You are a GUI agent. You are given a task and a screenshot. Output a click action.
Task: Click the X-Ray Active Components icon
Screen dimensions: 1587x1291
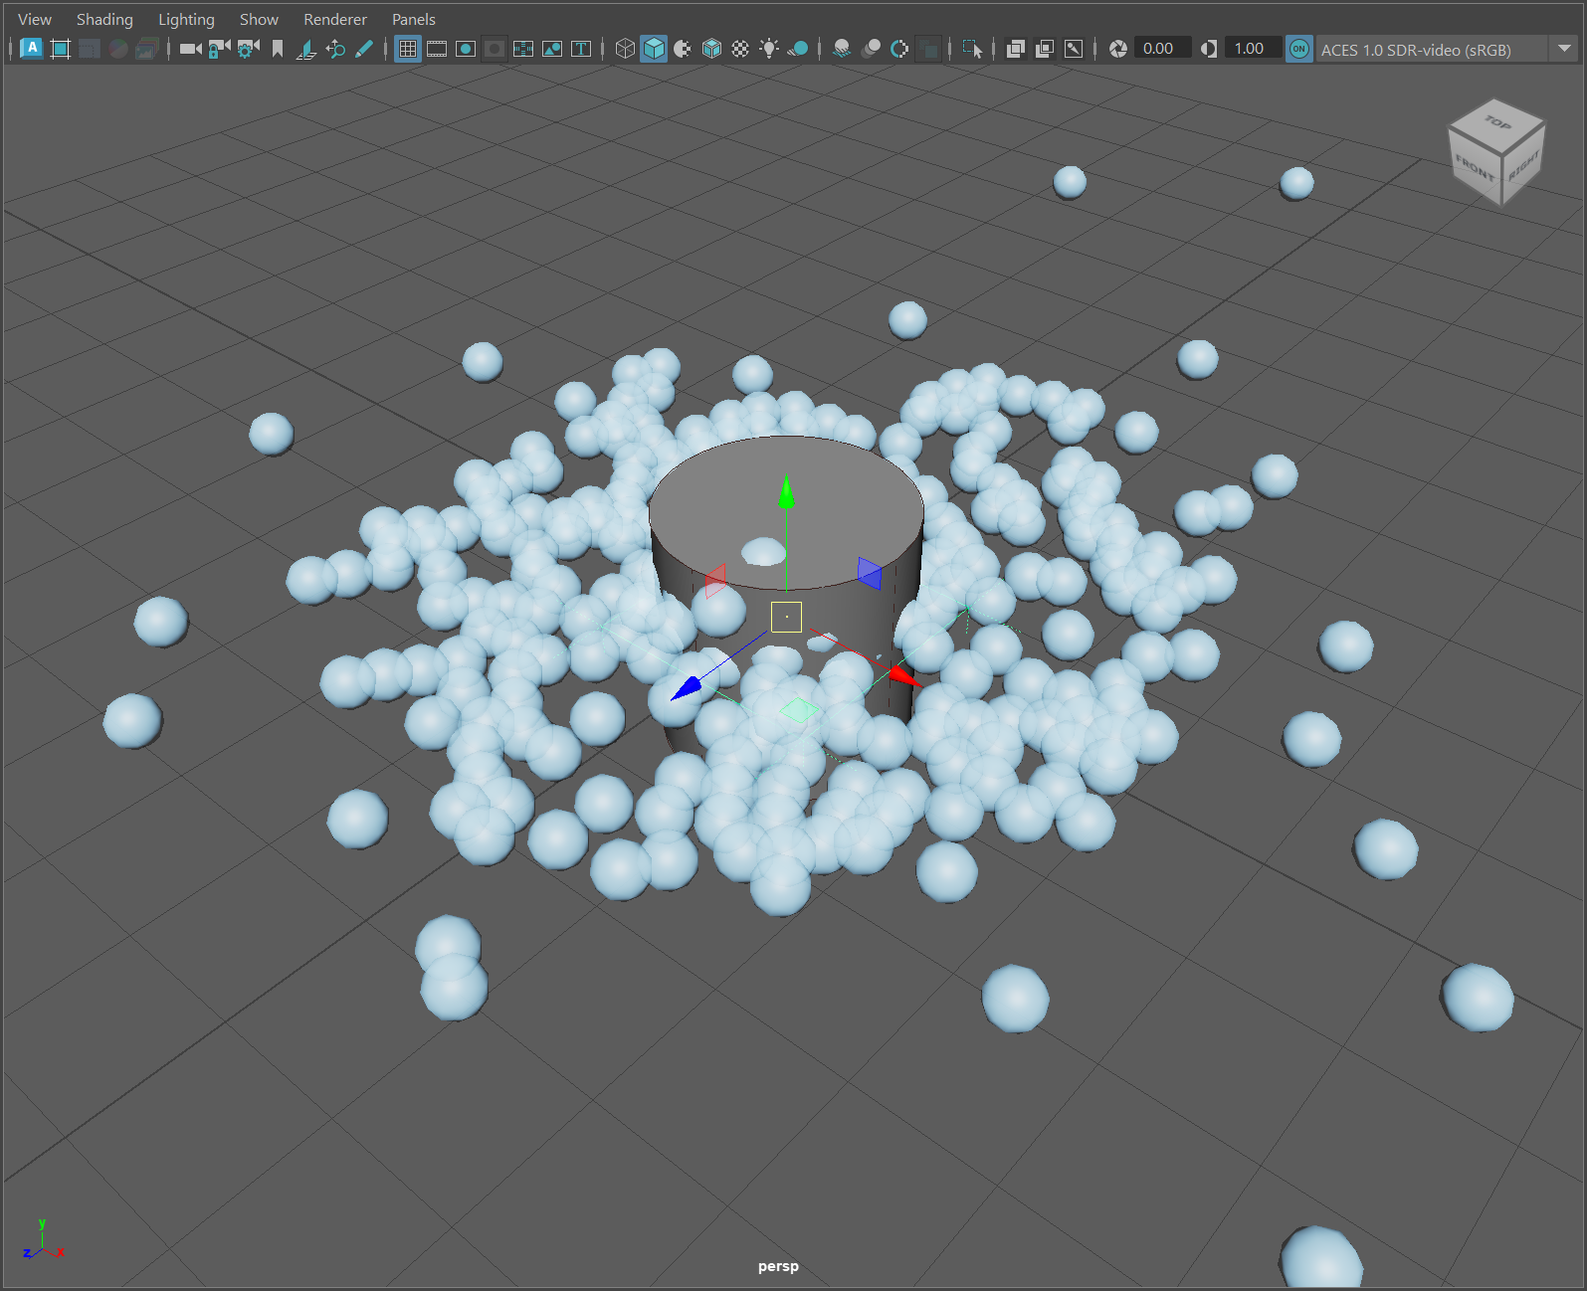1045,49
